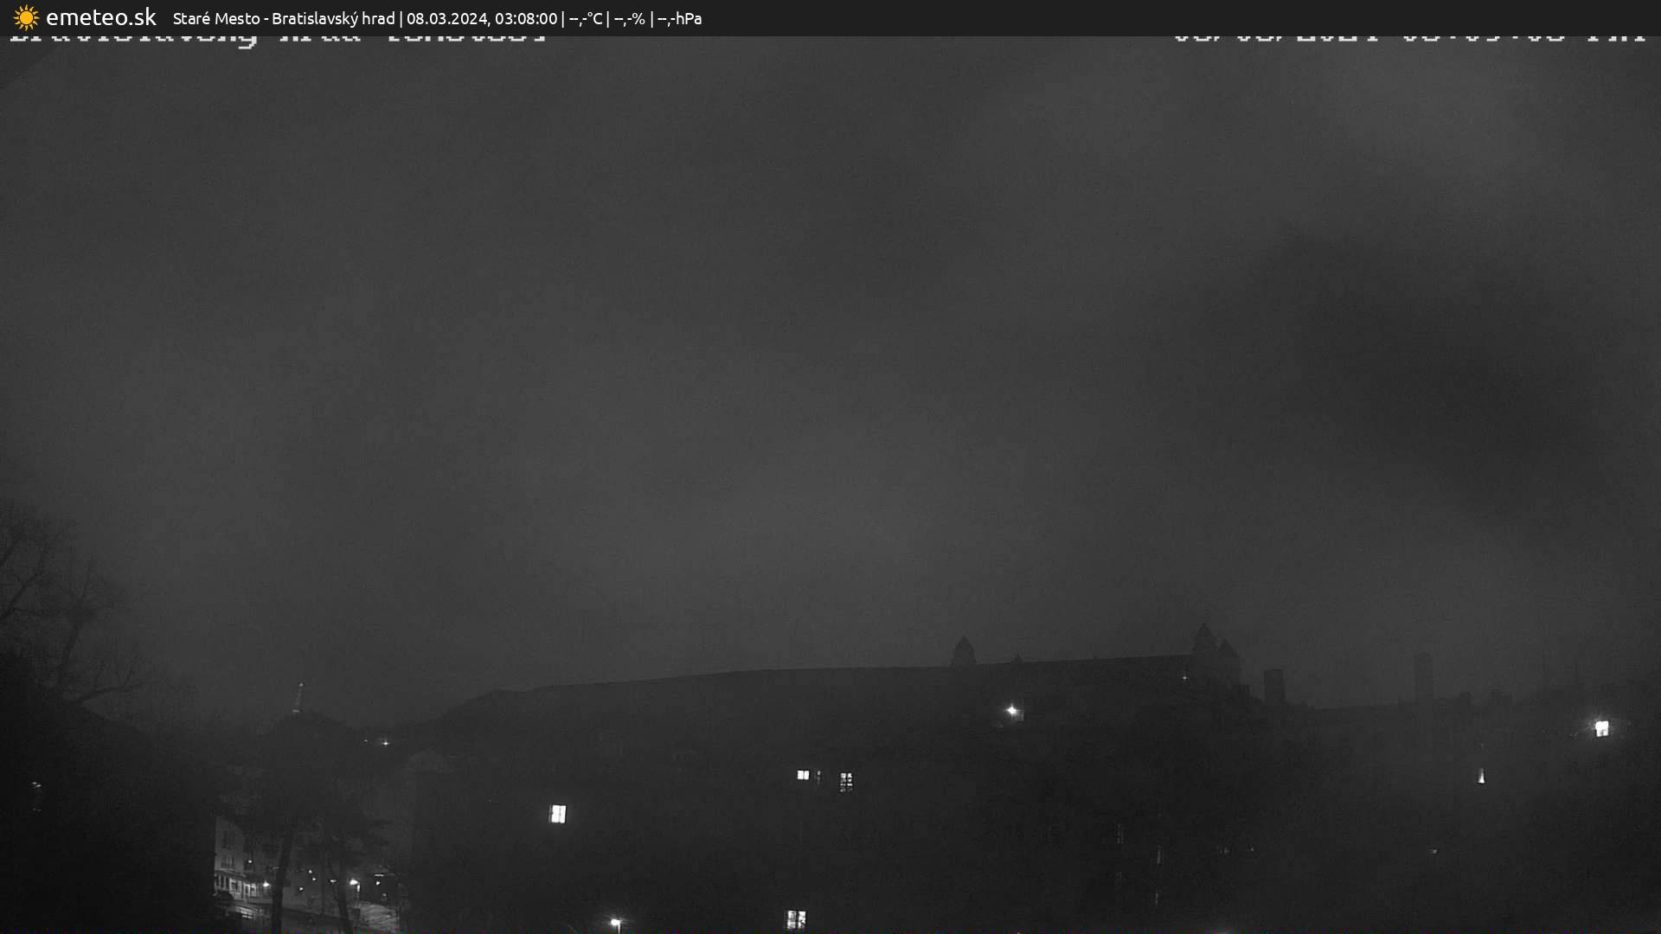Click the thin spire on the left skyline
1661x934 pixels.
coord(298,697)
